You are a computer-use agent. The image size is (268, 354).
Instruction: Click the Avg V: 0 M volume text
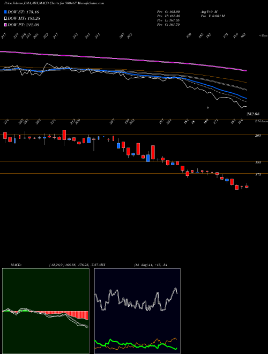209,12
